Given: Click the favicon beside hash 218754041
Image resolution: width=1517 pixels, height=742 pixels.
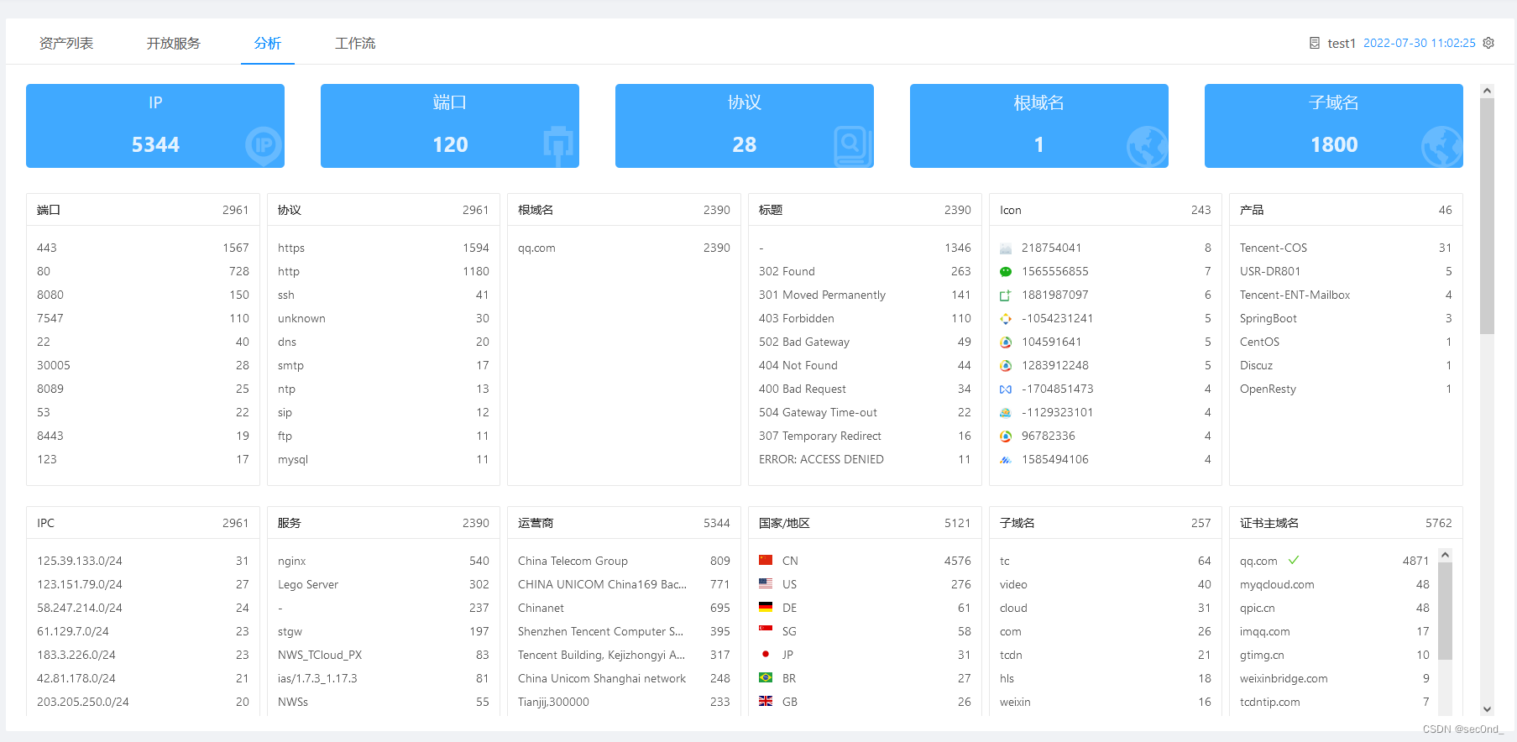Looking at the screenshot, I should pos(1006,248).
